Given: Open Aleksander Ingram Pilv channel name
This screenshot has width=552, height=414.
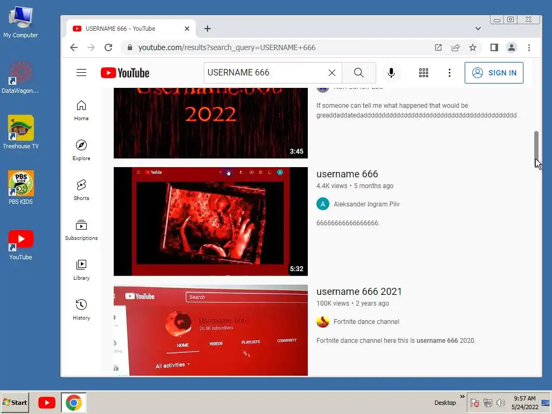Looking at the screenshot, I should pos(367,204).
